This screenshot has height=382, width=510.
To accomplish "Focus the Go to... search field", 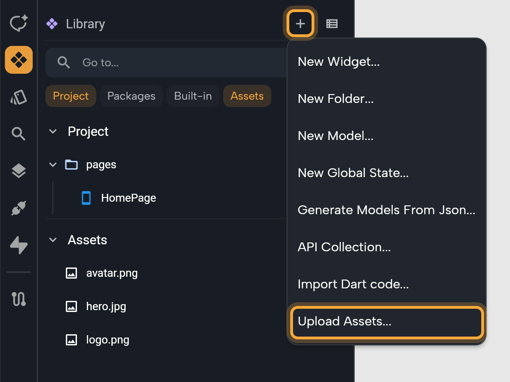I will point(166,63).
